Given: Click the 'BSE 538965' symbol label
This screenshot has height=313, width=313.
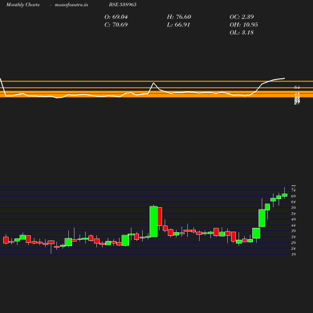Looking at the screenshot, I should tap(123, 4).
